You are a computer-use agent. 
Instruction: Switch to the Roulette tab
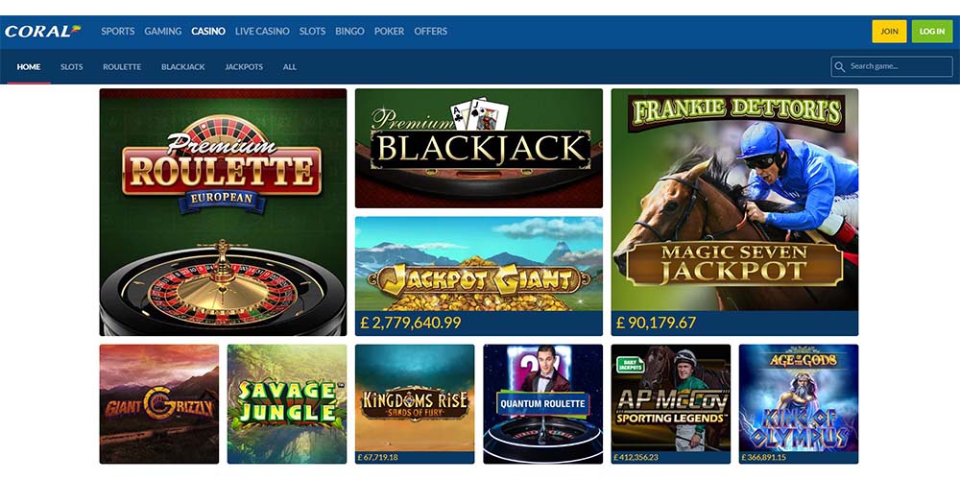(x=122, y=67)
